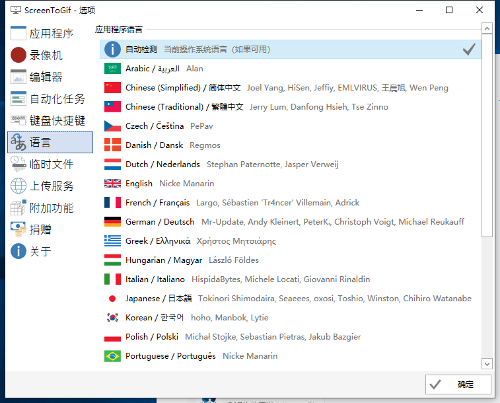Click the Temporary Files (临时文件) icon
500x403 pixels.
point(18,165)
